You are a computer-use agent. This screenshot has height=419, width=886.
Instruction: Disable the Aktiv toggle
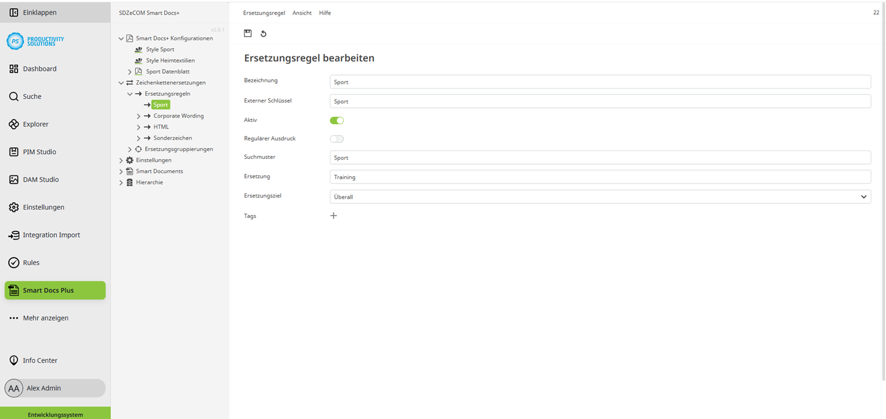pos(337,120)
